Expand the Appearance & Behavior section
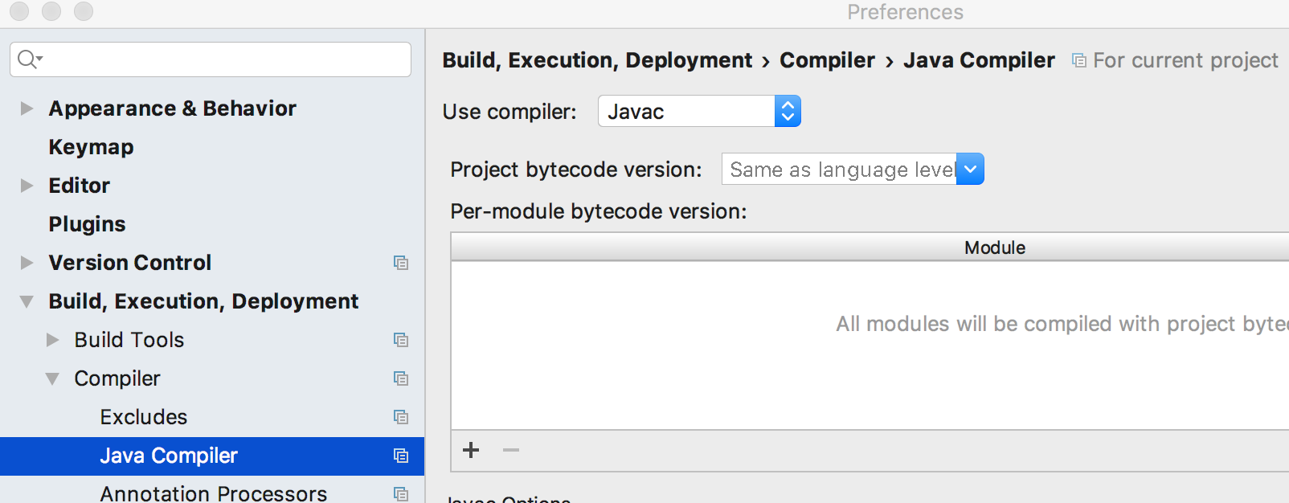Viewport: 1289px width, 503px height. coord(27,108)
